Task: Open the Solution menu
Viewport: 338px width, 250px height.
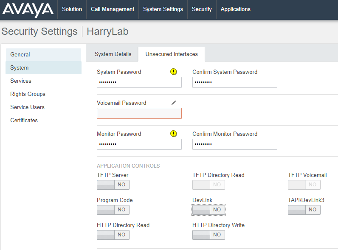Action: point(72,9)
